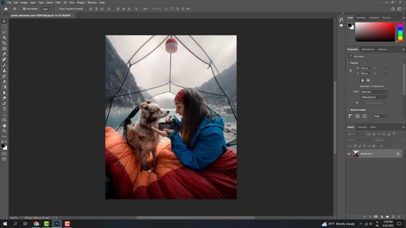Screen dimensions: 406x228
Task: Select the Clone Stamp tool
Action: (4, 70)
